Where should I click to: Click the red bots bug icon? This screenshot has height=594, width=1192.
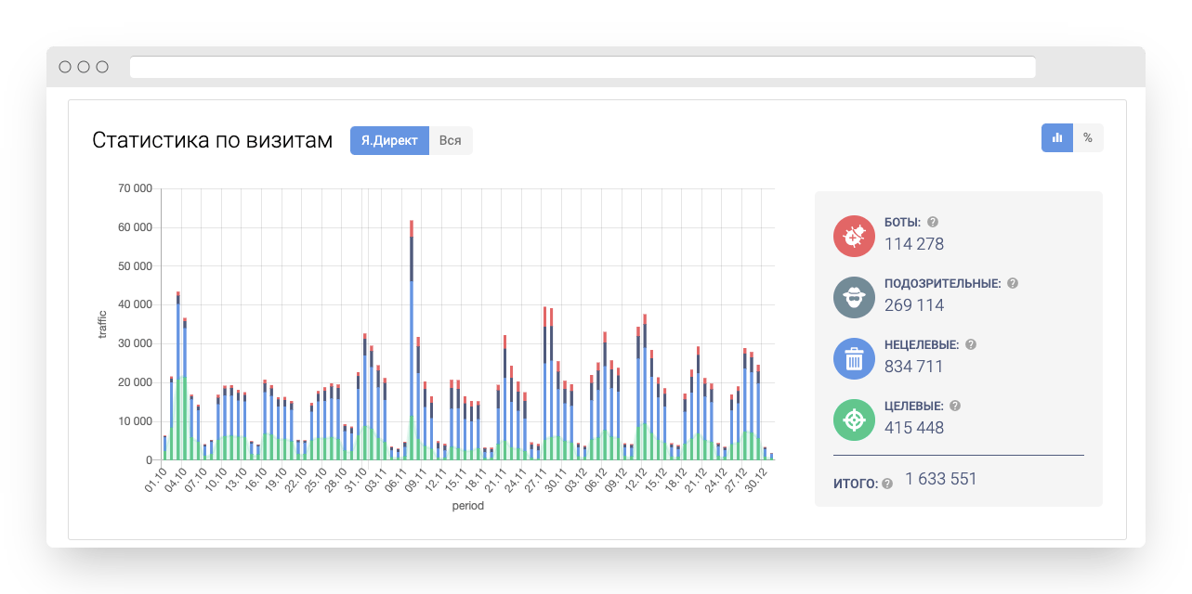855,236
